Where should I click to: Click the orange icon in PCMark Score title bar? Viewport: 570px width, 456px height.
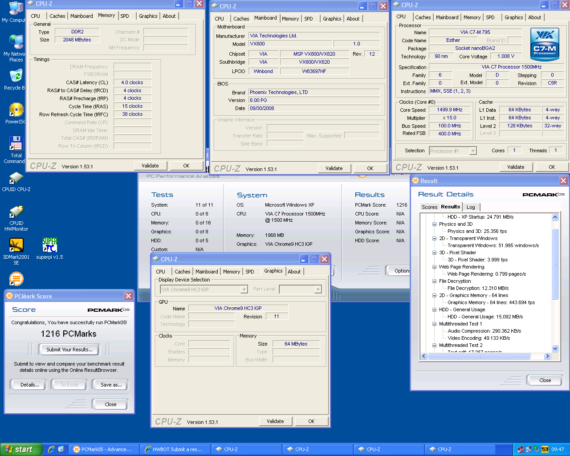pyautogui.click(x=9, y=296)
